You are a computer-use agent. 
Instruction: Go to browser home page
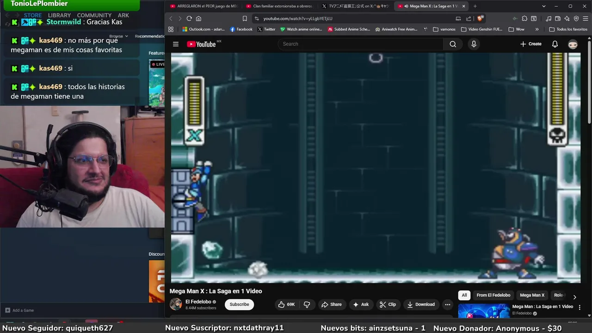pyautogui.click(x=198, y=18)
